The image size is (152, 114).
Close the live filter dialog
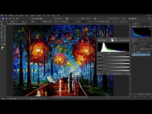pyautogui.click(x=130, y=38)
